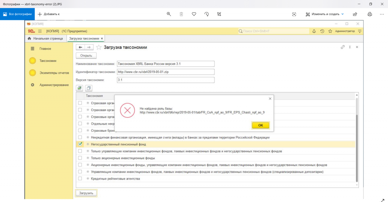This screenshot has width=388, height=202.
Task: Expand the Некредитная финансовая организация tree node
Action: (x=88, y=137)
